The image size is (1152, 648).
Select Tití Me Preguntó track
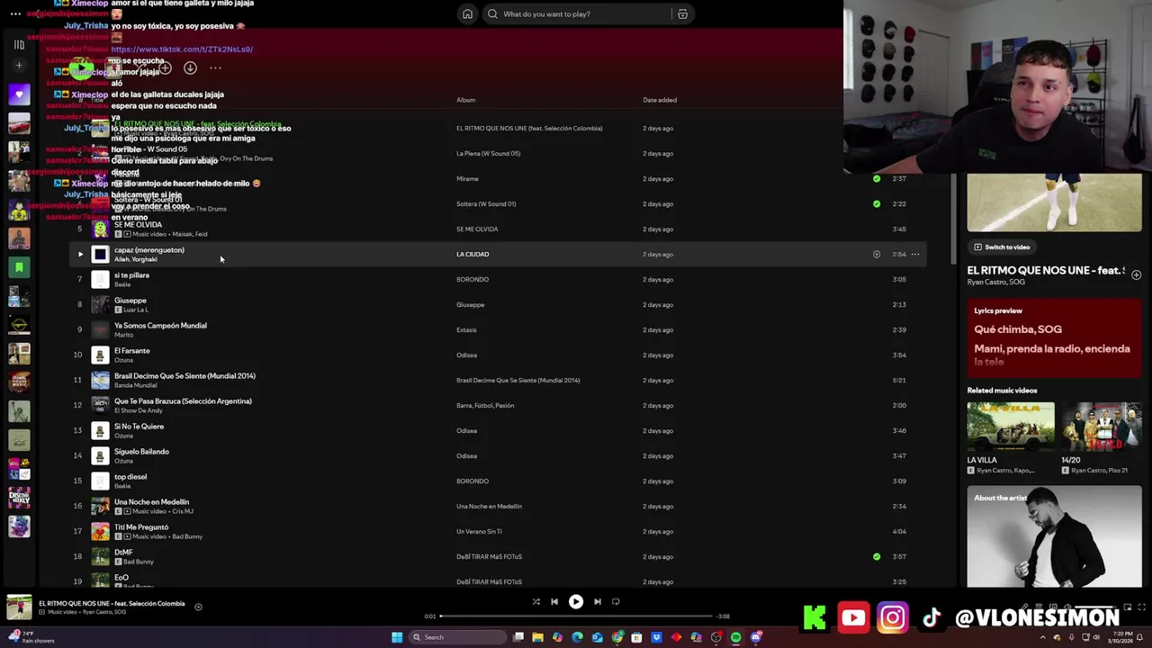point(141,527)
